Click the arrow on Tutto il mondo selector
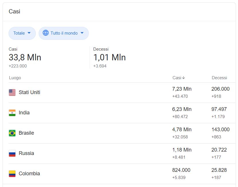Screen dimensions: 238x187 82,33
